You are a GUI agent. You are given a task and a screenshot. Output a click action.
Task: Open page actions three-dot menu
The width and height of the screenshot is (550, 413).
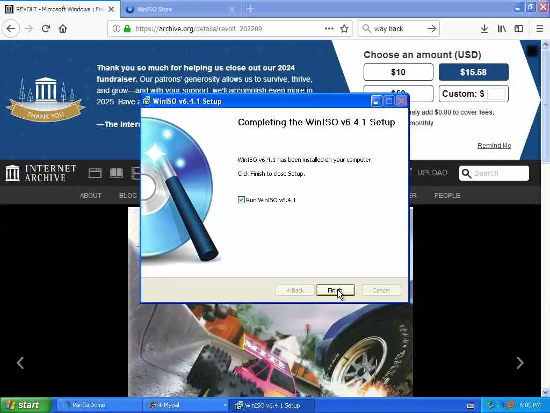[329, 29]
